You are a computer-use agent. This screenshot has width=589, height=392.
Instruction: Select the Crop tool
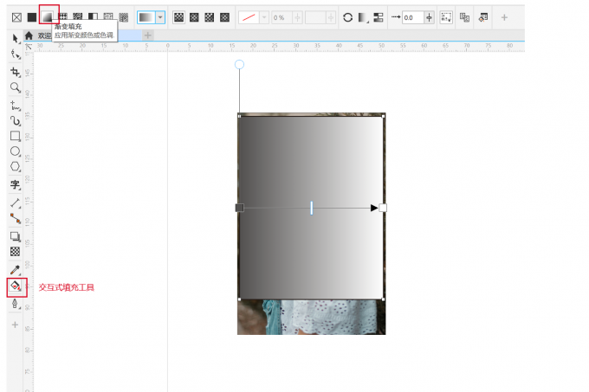coord(15,72)
